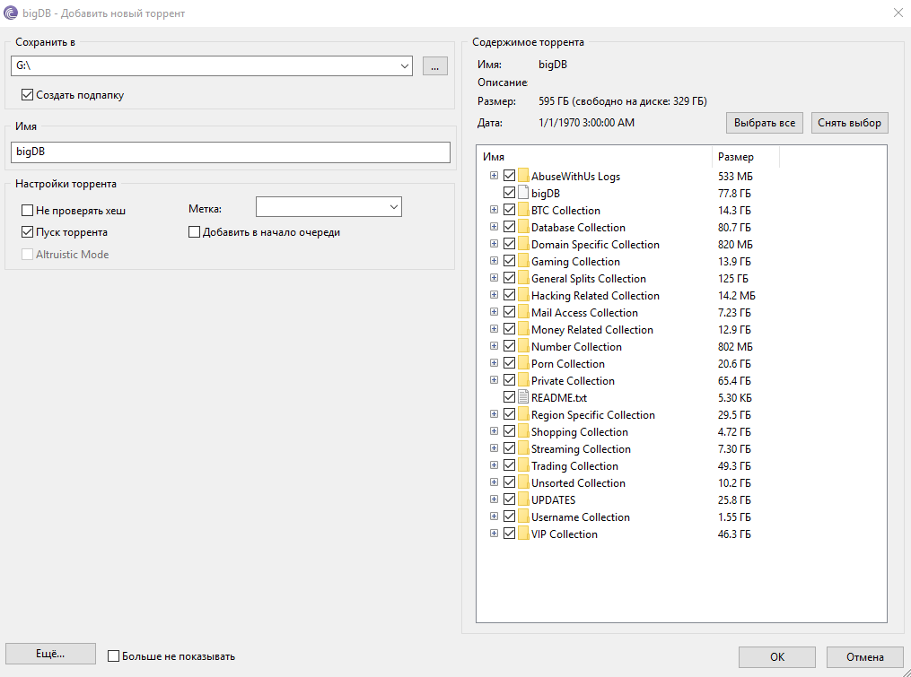The image size is (911, 677).
Task: Click the Trading Collection folder icon
Action: click(523, 465)
